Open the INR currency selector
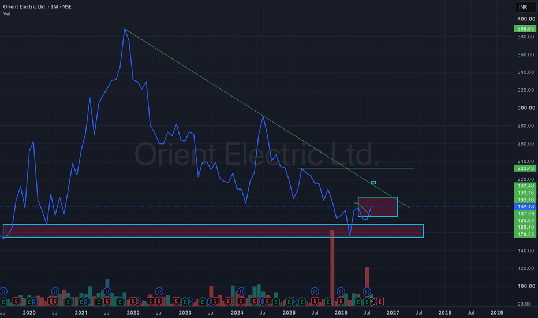The image size is (538, 318). pos(525,7)
